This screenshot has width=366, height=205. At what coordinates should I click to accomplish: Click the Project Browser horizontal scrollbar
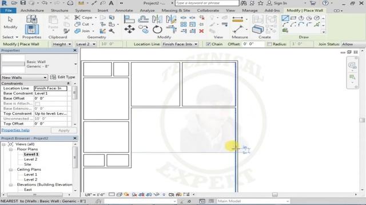(x=34, y=195)
